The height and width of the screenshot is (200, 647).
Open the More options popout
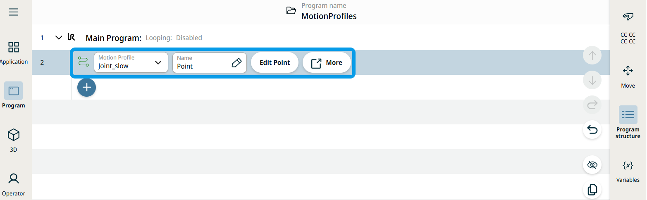(x=327, y=62)
